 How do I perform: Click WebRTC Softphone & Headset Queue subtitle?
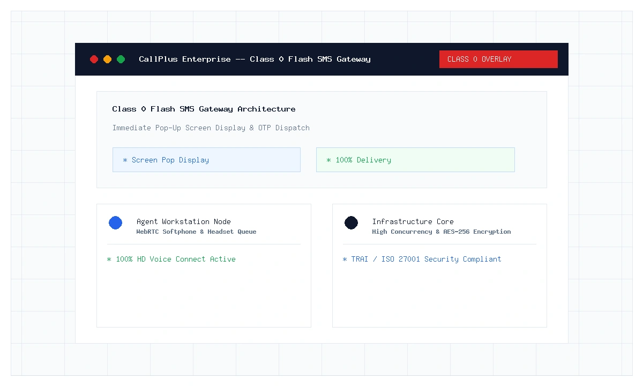coord(196,232)
